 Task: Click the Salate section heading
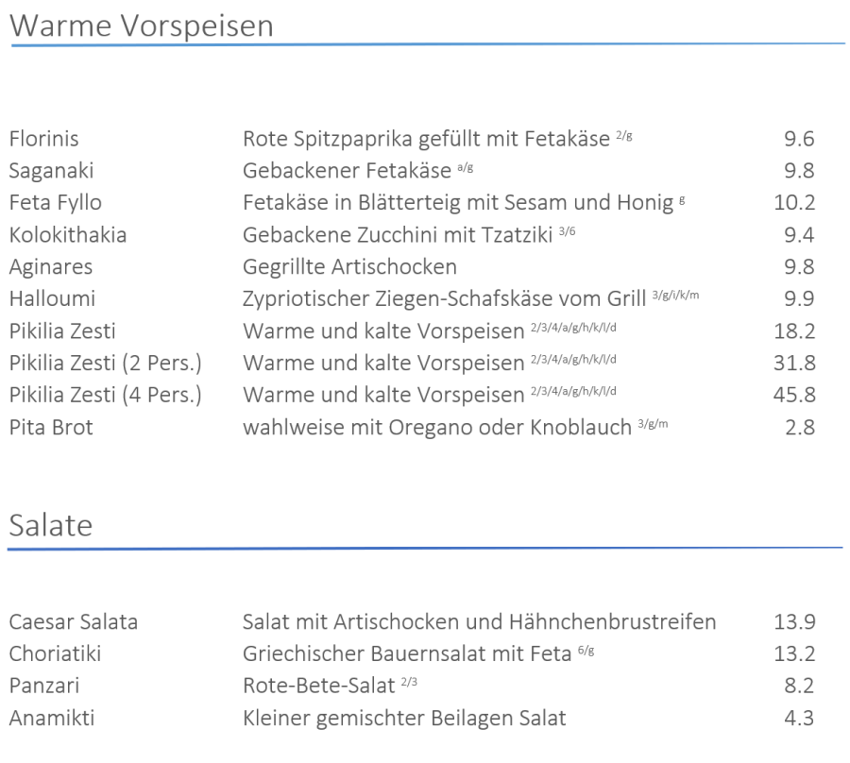51,525
